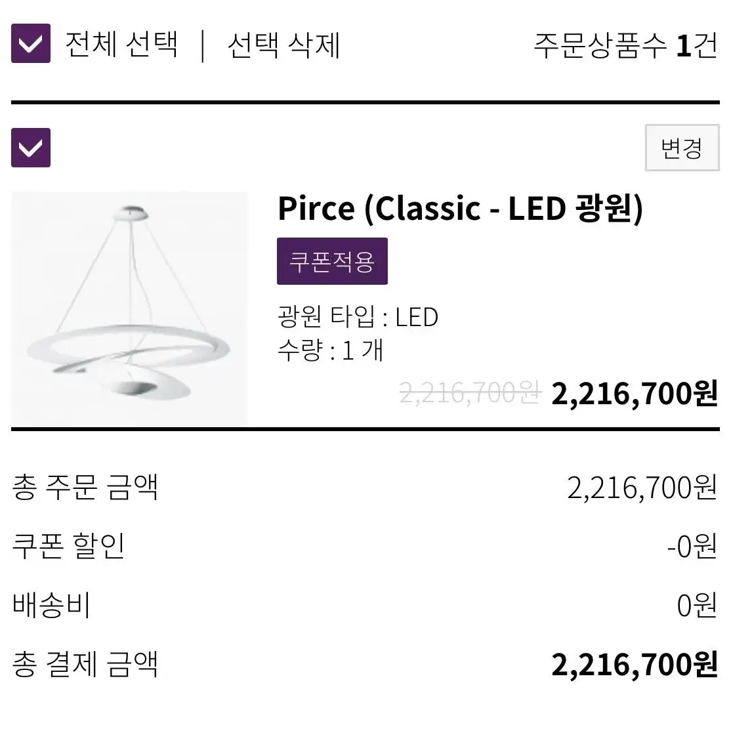Open the Pirce lamp product thumbnail
The height and width of the screenshot is (731, 731).
[130, 308]
